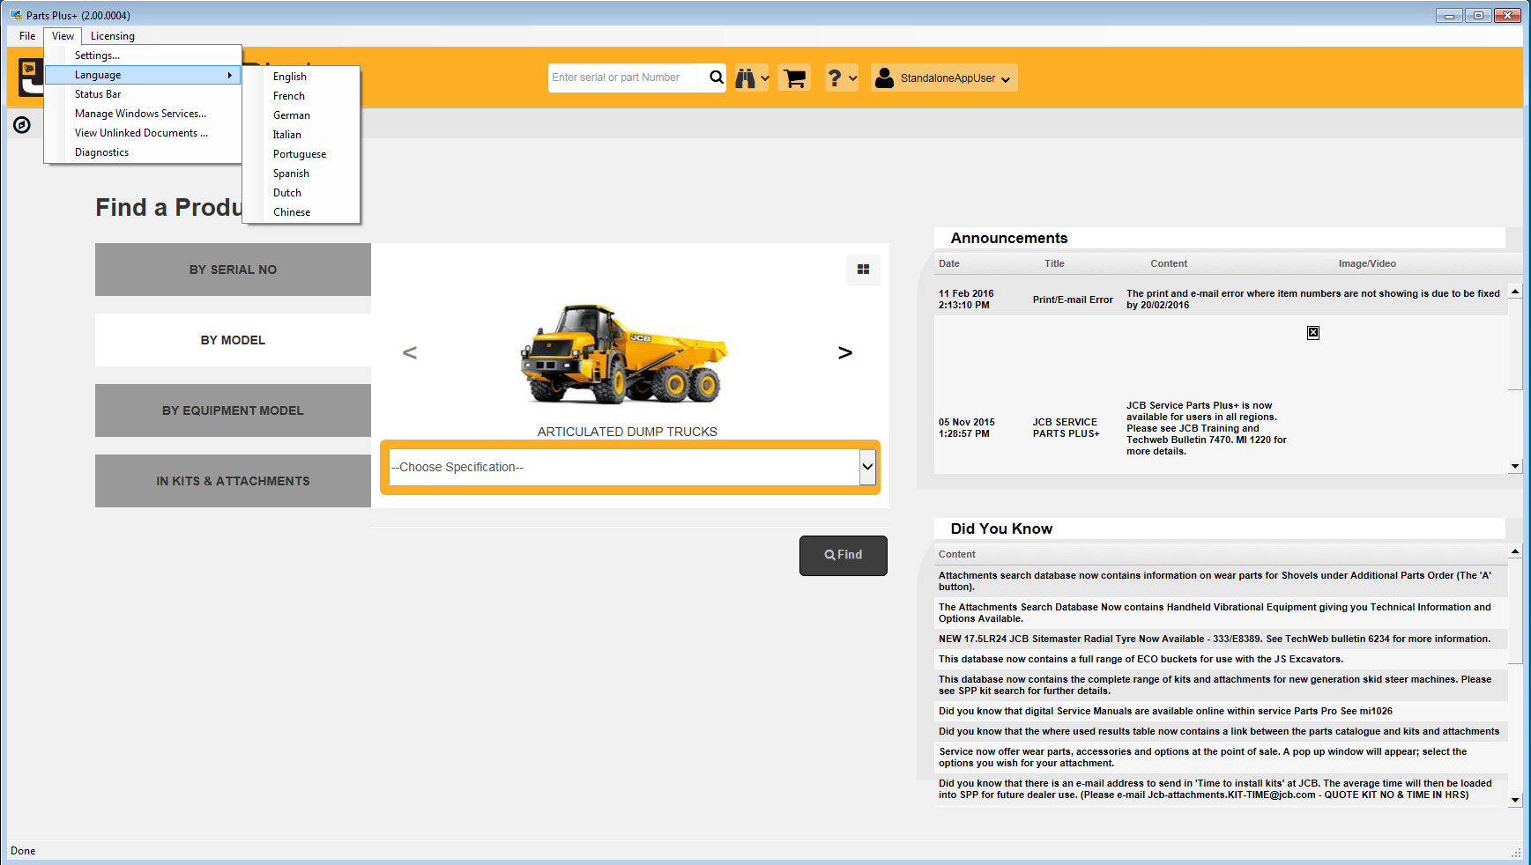Open the StandaloneAppUser account dropdown
This screenshot has width=1531, height=865.
[944, 78]
